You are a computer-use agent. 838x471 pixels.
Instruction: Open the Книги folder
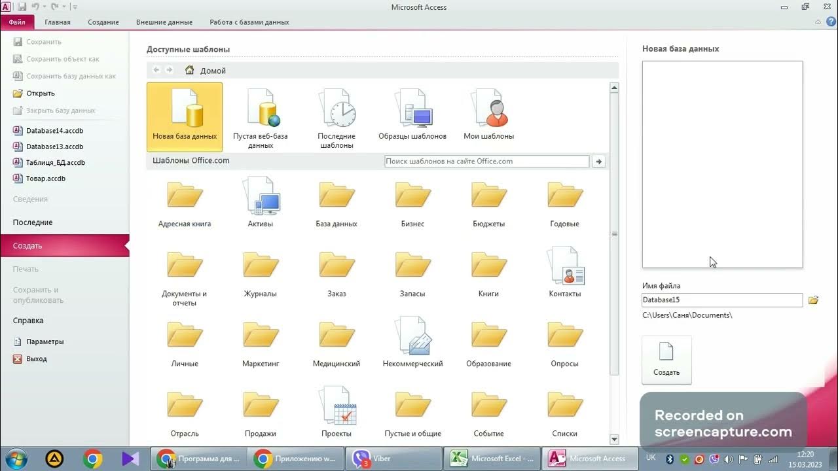488,273
